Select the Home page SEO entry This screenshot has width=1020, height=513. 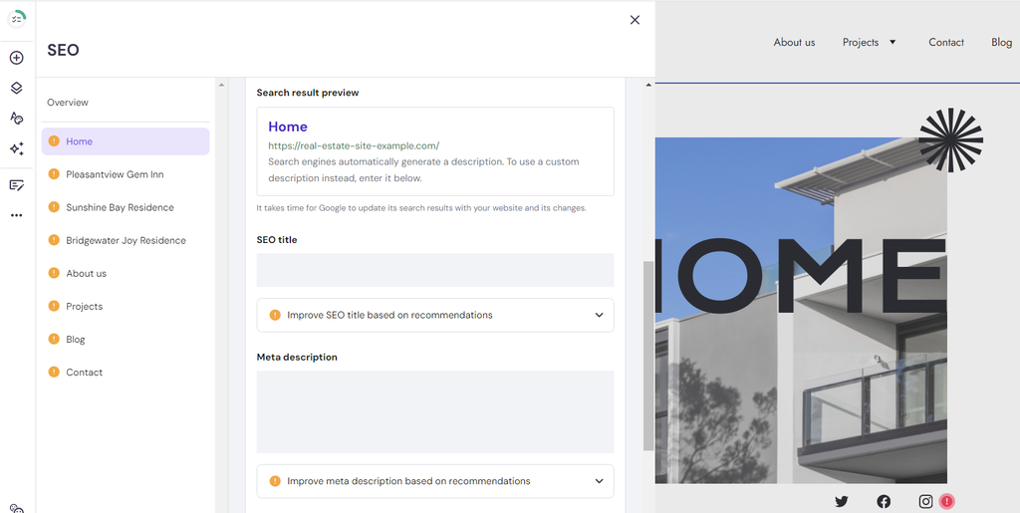[x=126, y=141]
